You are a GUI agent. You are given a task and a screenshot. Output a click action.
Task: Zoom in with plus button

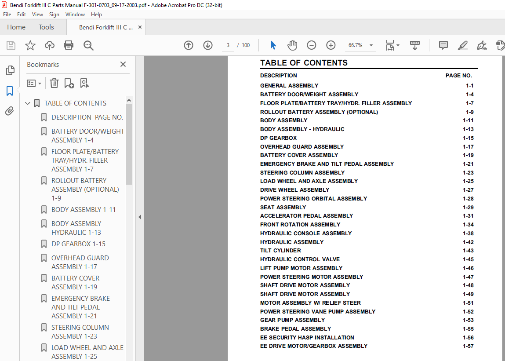click(x=331, y=45)
